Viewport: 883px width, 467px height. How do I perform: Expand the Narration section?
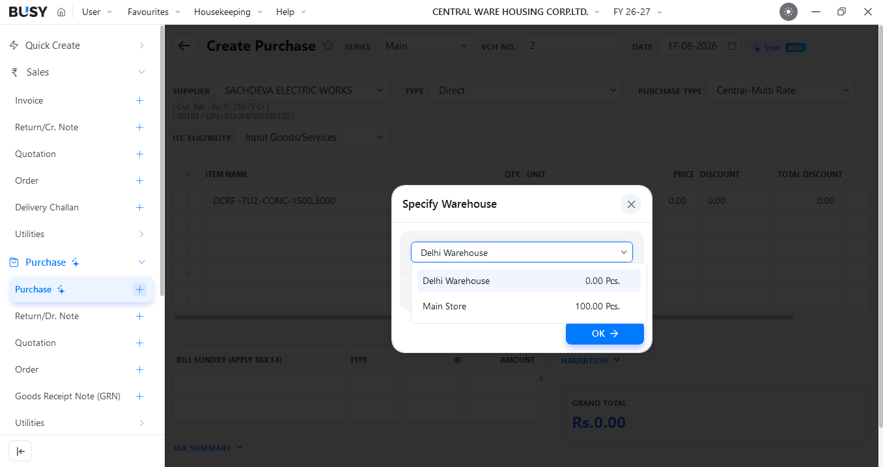coord(591,360)
